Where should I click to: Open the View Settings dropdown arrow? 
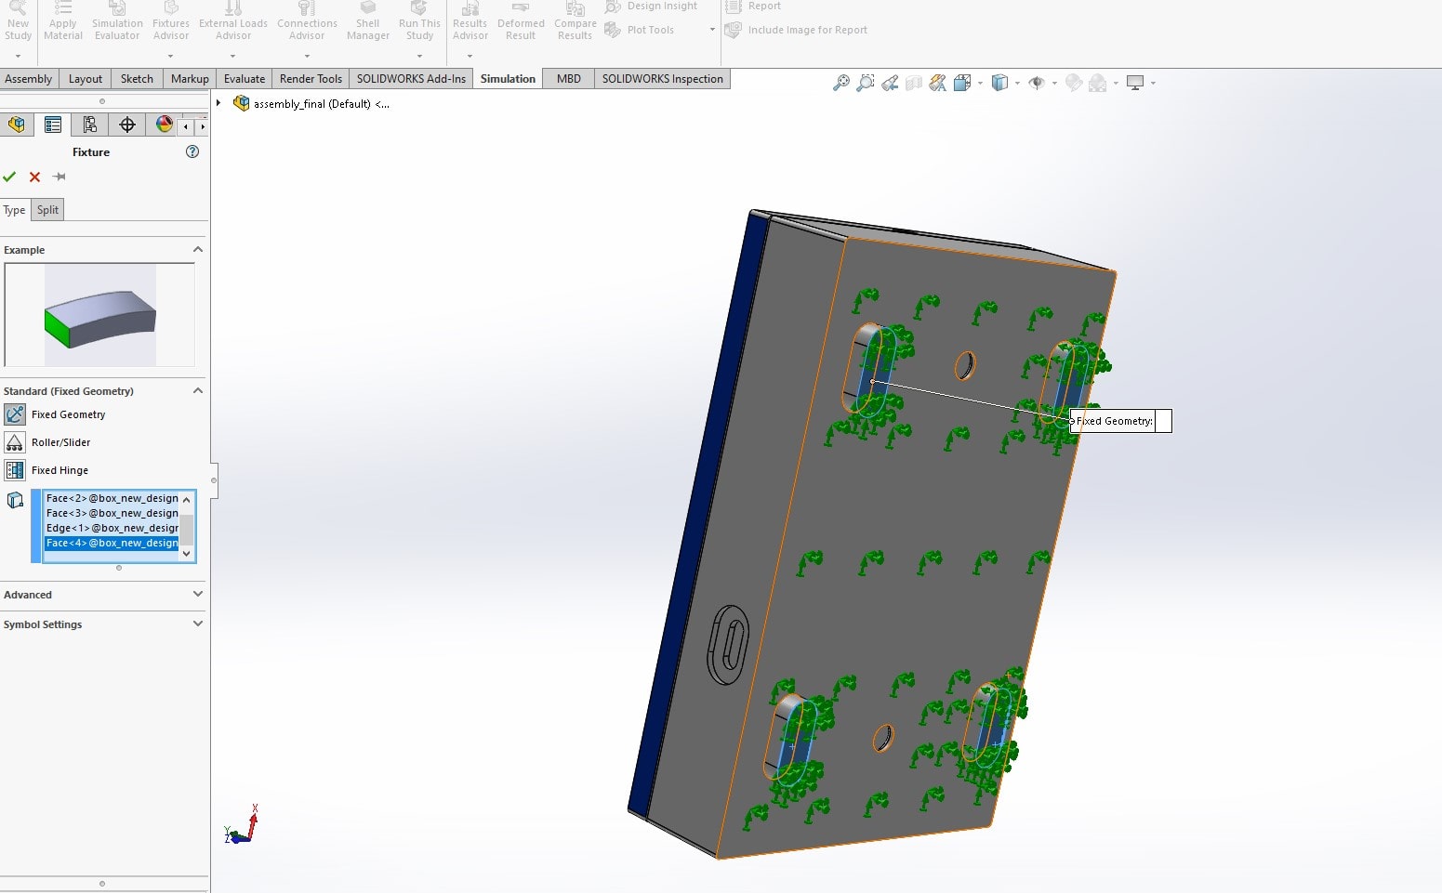1153,84
